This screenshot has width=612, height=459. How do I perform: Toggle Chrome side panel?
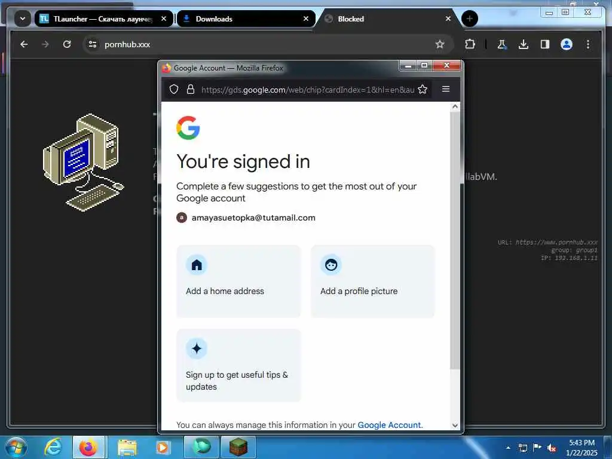545,44
